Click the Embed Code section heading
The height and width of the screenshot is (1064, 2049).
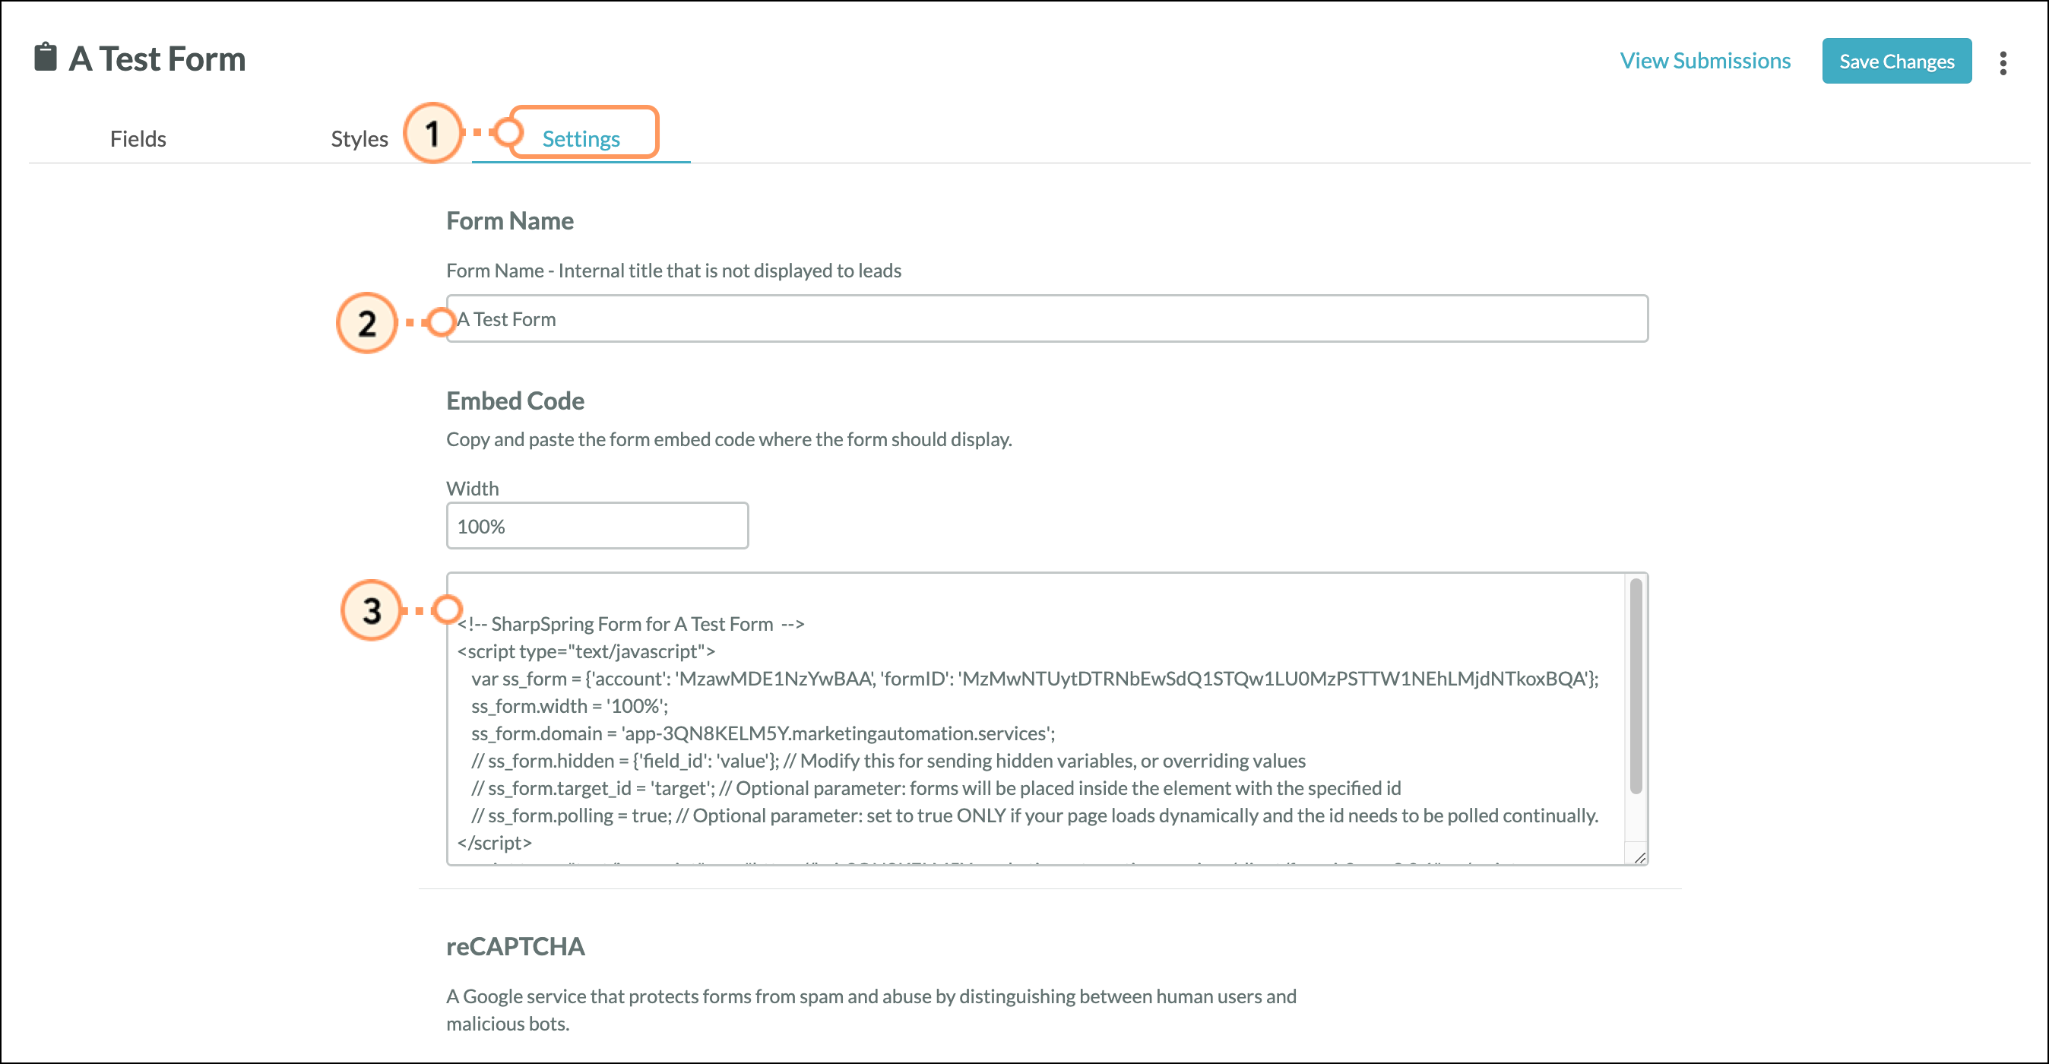(x=515, y=401)
